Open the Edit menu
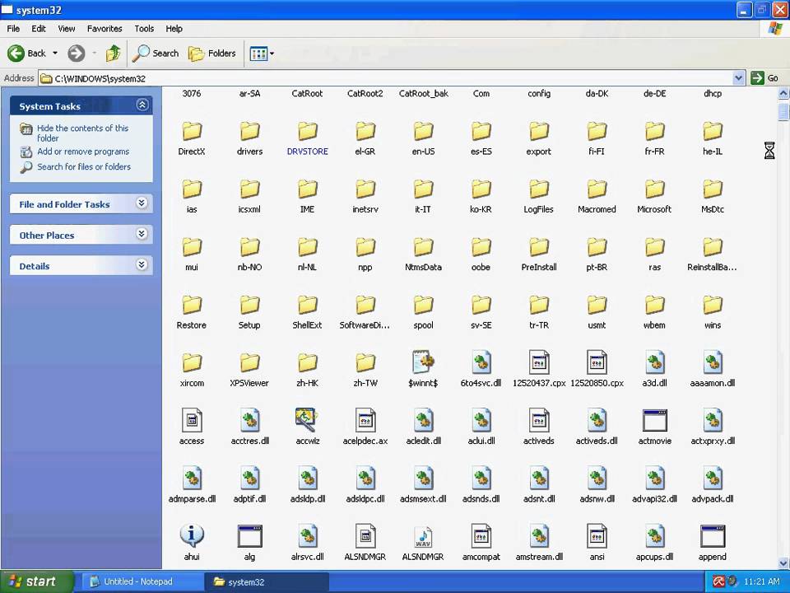Screen dimensions: 790x593 (39, 29)
